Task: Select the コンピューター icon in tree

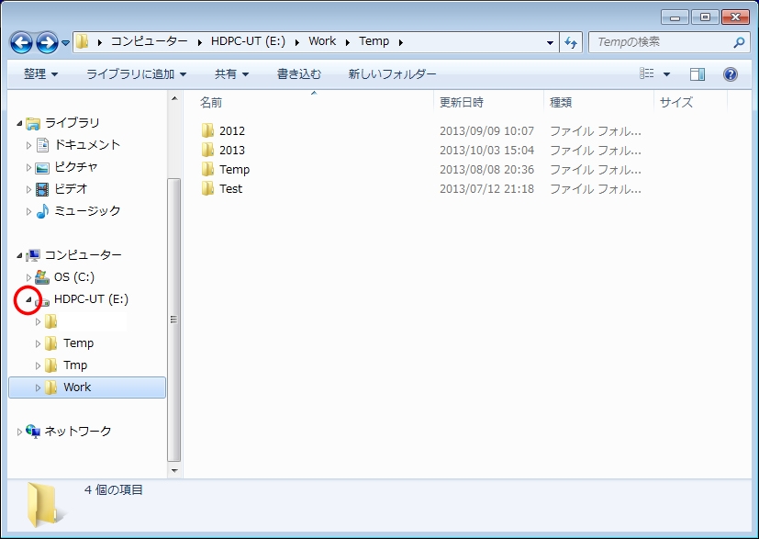Action: 33,254
